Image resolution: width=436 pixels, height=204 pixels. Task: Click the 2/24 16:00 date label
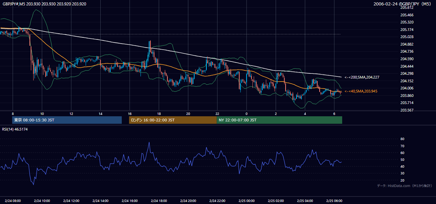pos(130,201)
